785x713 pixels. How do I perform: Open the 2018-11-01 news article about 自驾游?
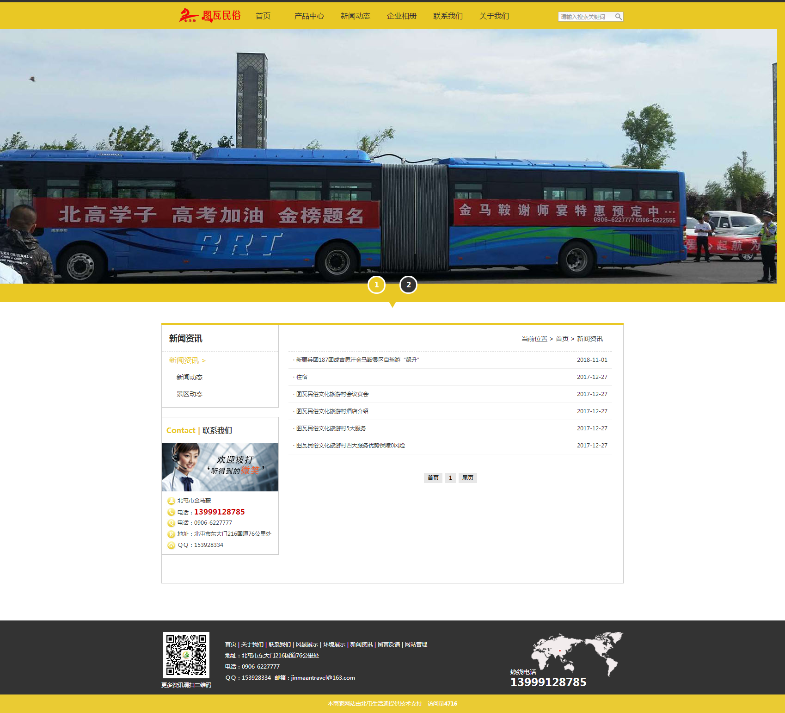(357, 360)
